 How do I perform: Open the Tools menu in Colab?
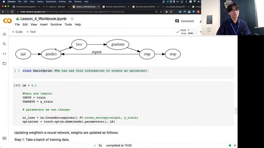[68, 25]
